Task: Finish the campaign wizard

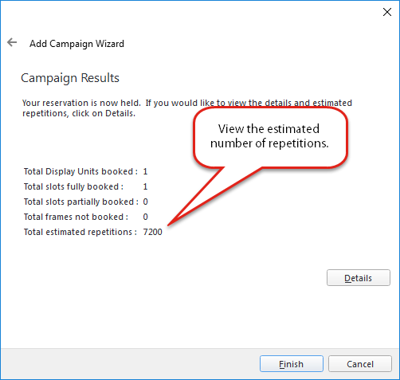Action: (292, 364)
